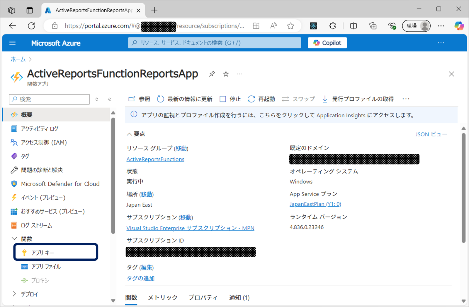Viewport: 469px width, 307px height.
Task: Open browser extensions puzzle icon
Action: click(332, 26)
